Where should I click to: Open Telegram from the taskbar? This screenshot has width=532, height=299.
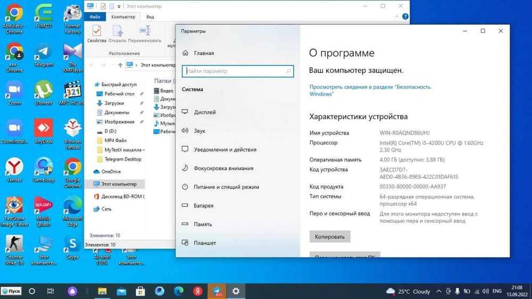pos(217,291)
